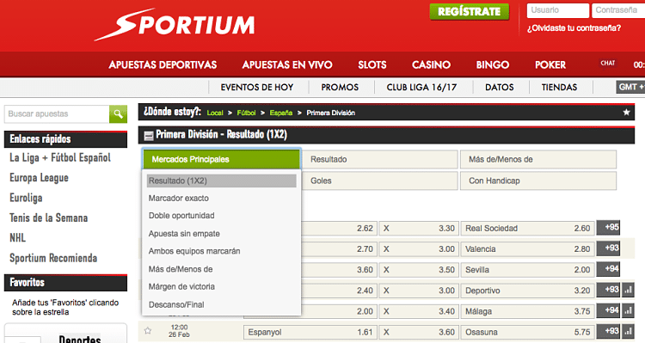
Task: Open DATOS tab
Action: click(x=500, y=87)
